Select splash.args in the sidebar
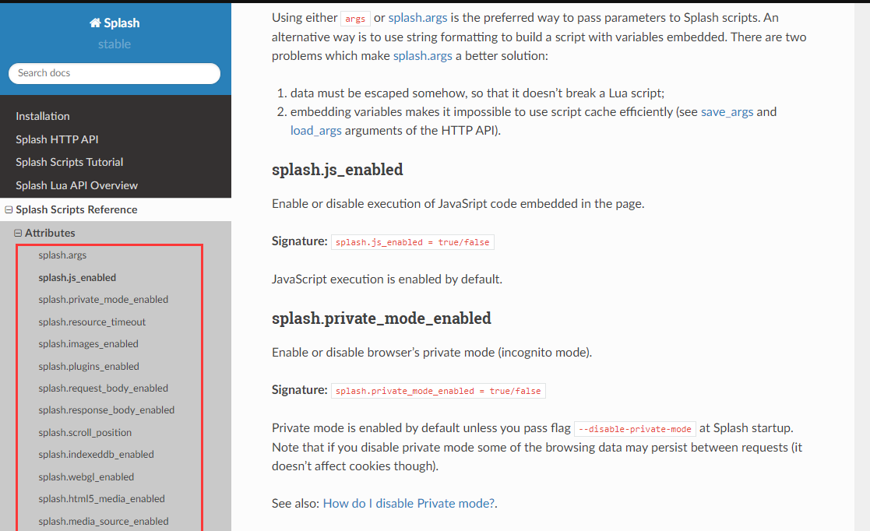 click(62, 255)
